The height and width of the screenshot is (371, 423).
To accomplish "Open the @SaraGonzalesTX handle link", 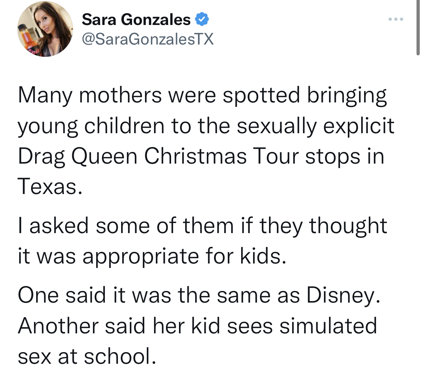I will [148, 39].
